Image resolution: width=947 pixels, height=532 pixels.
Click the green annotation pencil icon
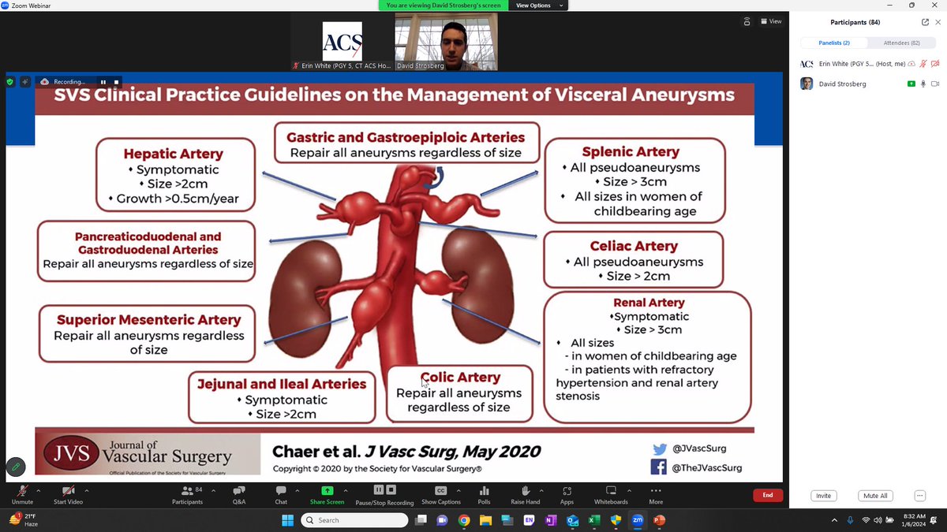coord(15,467)
